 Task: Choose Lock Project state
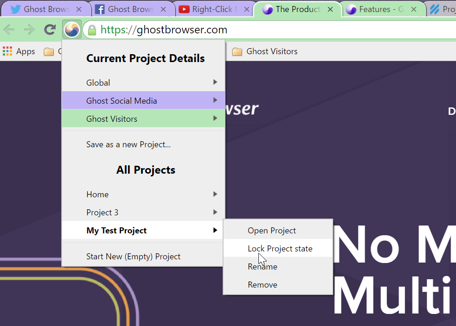click(278, 249)
